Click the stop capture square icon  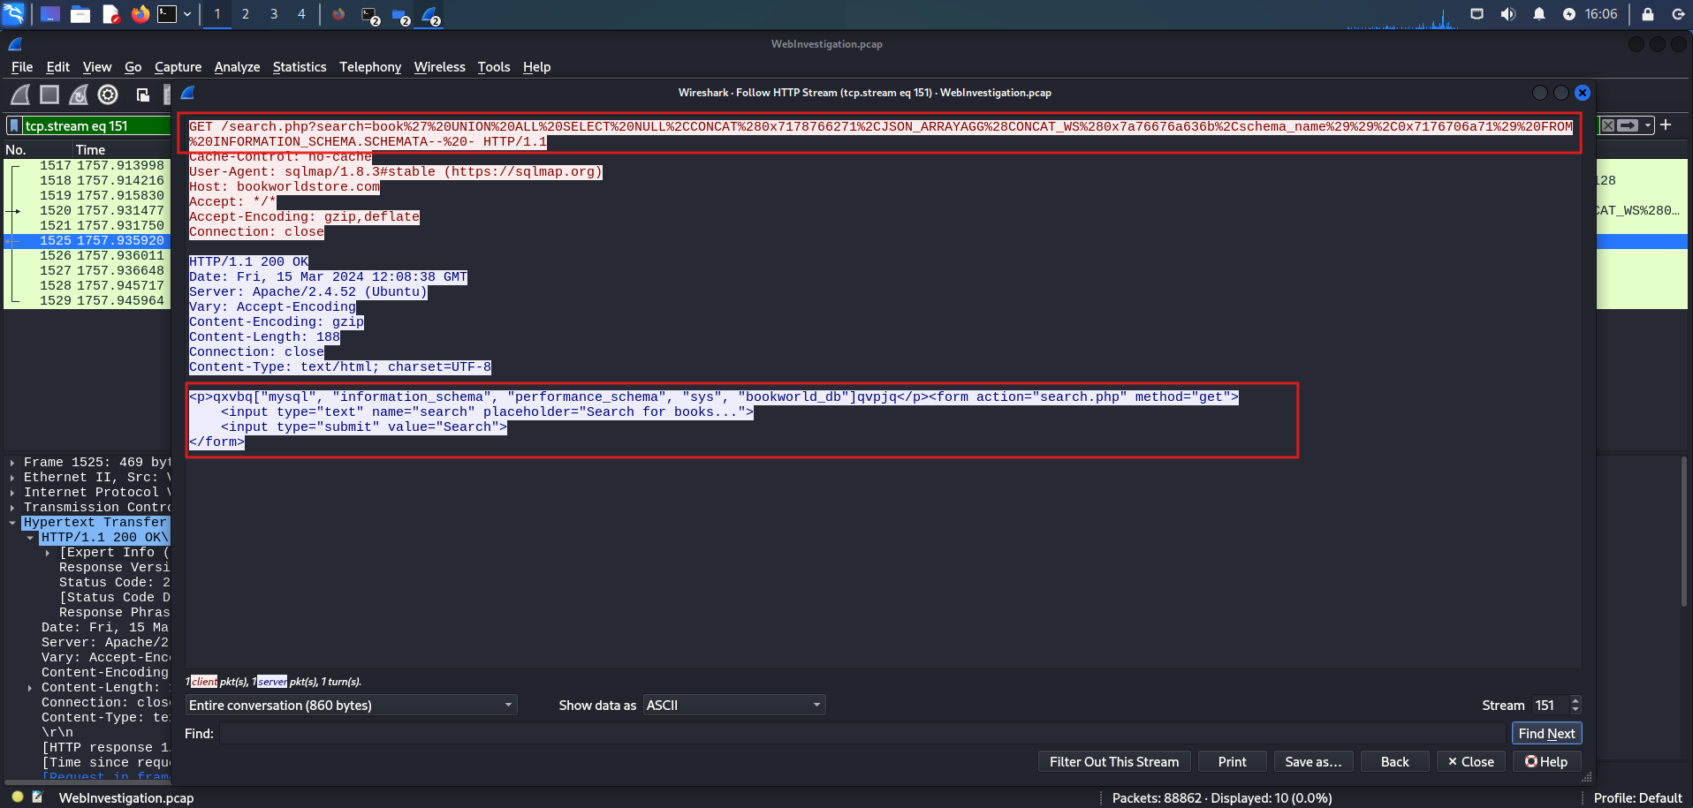(x=49, y=94)
